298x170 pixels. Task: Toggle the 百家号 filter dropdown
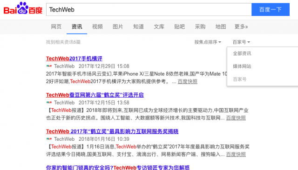[x=241, y=42]
